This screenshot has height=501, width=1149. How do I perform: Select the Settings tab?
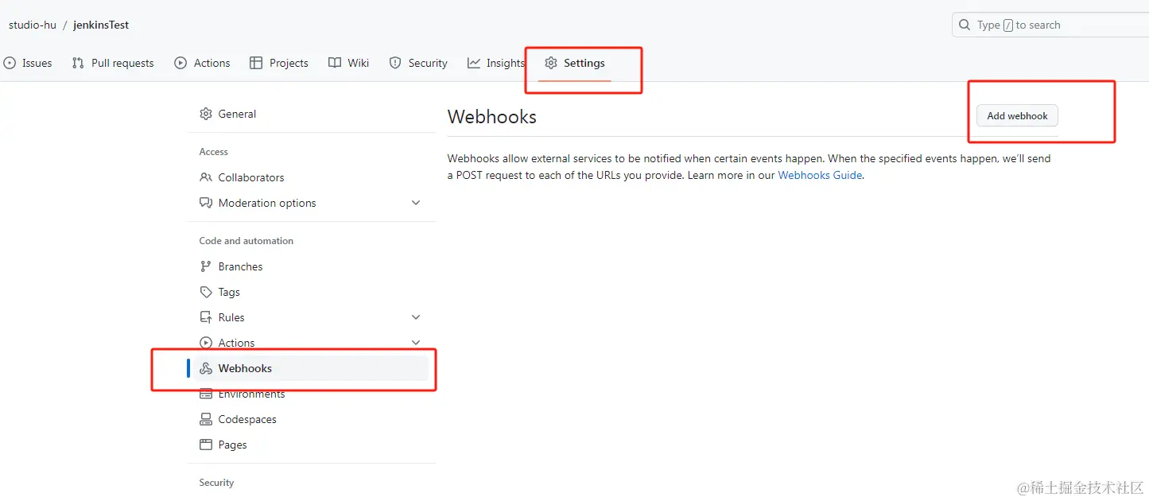coord(575,63)
